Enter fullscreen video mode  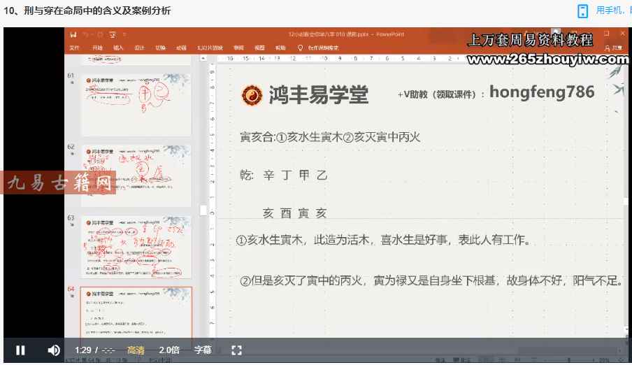coord(236,350)
